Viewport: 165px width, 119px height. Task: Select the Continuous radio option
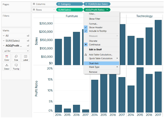(x=86, y=44)
